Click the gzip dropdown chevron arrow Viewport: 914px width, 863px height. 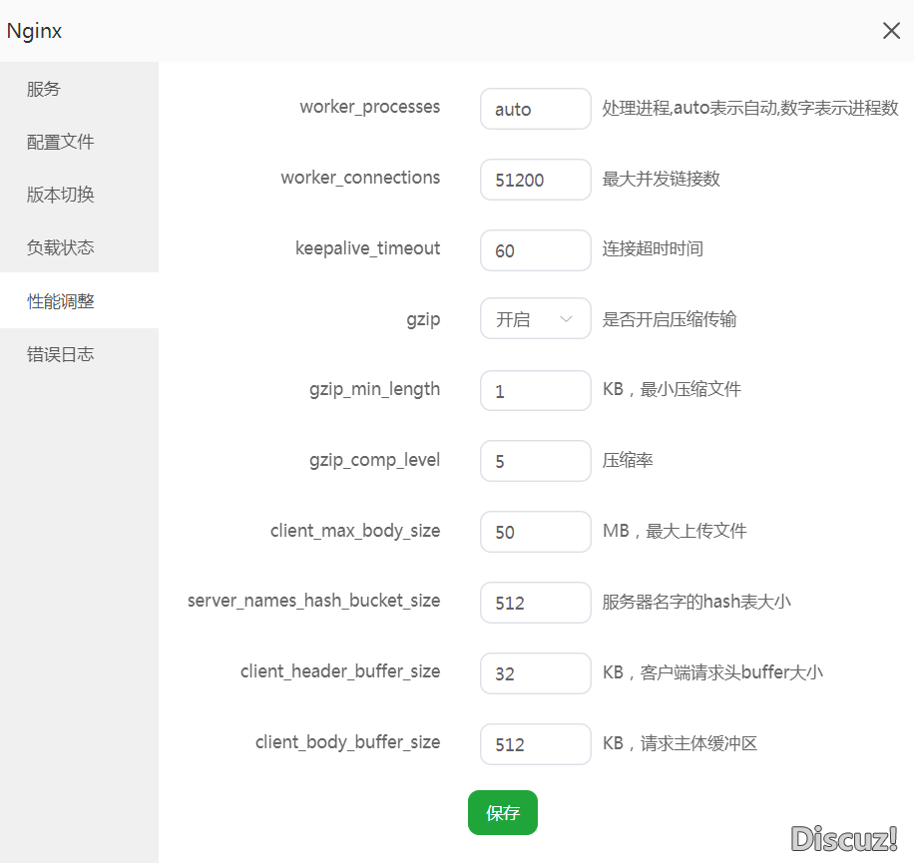click(567, 319)
